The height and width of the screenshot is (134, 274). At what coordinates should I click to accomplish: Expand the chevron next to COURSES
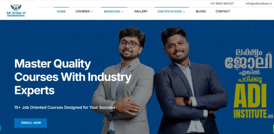92,11
